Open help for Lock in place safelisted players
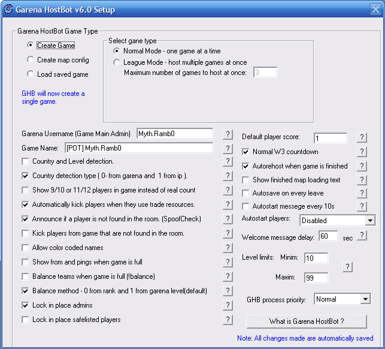The height and width of the screenshot is (349, 385). [228, 320]
